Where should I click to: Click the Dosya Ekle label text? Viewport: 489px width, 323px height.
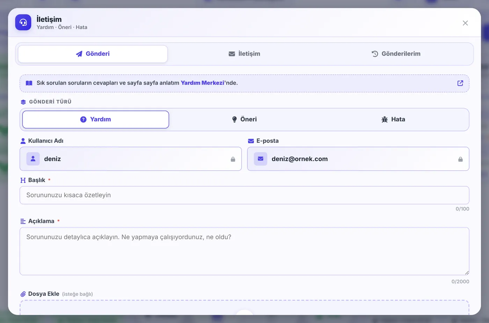[44, 294]
